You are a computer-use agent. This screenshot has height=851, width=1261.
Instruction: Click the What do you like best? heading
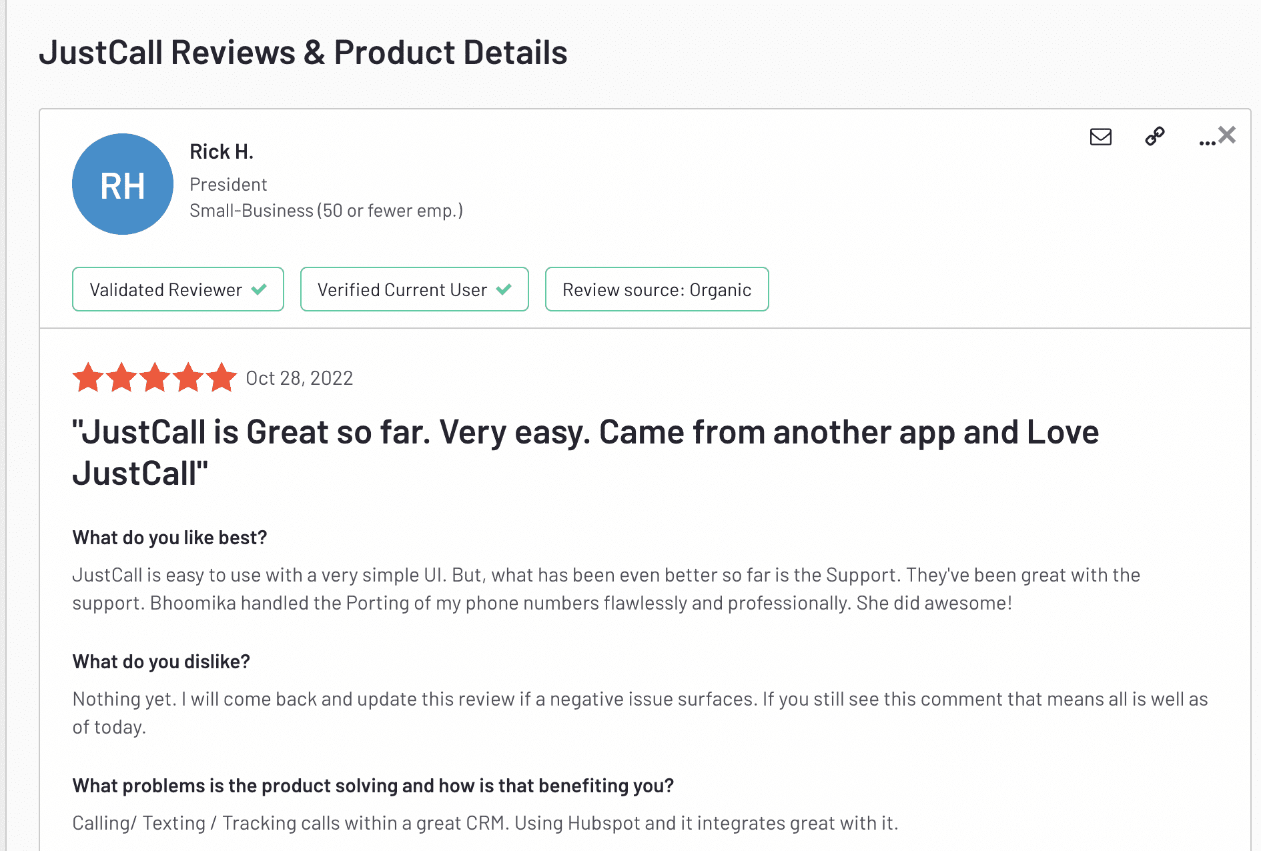pos(169,538)
